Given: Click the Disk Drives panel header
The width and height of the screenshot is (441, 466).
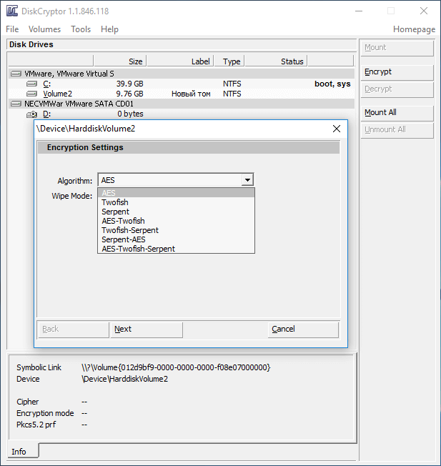Looking at the screenshot, I should [182, 44].
